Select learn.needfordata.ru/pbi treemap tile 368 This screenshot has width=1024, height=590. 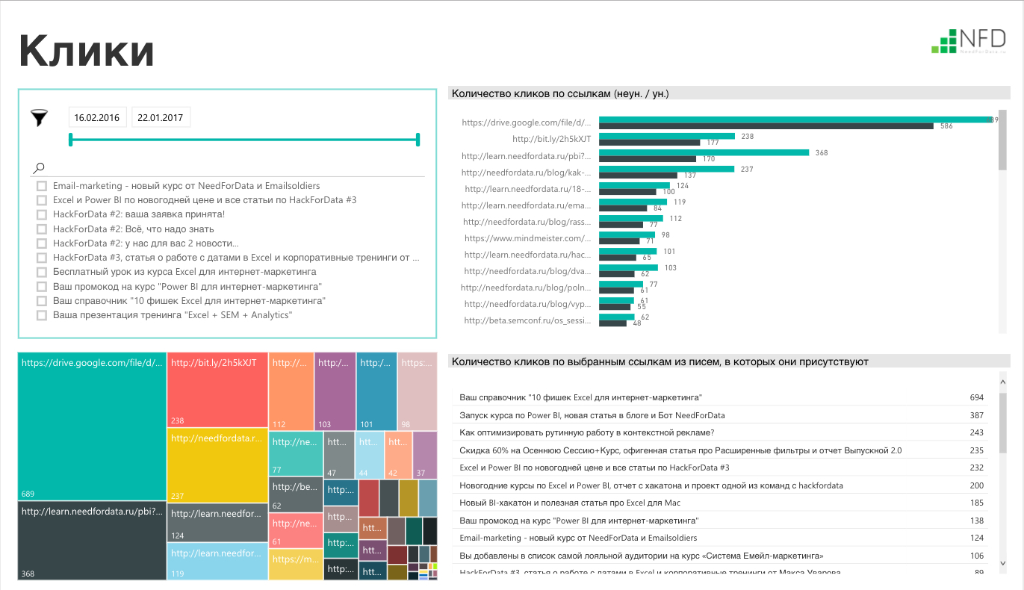[x=92, y=541]
